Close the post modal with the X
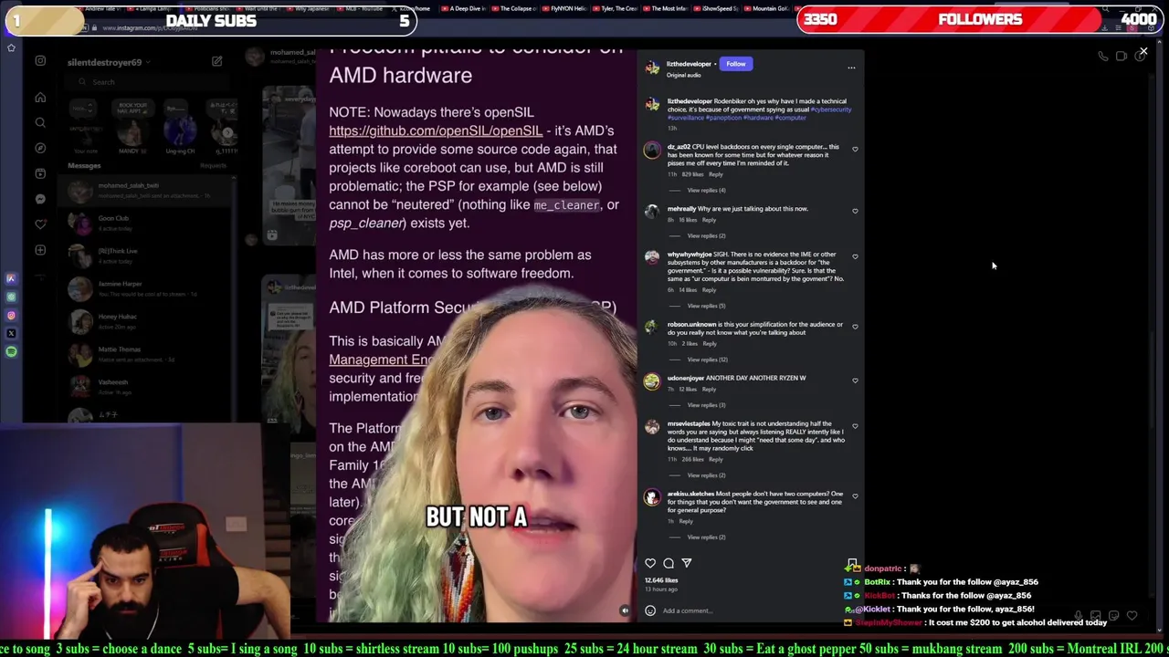The width and height of the screenshot is (1169, 657). coord(1143,51)
